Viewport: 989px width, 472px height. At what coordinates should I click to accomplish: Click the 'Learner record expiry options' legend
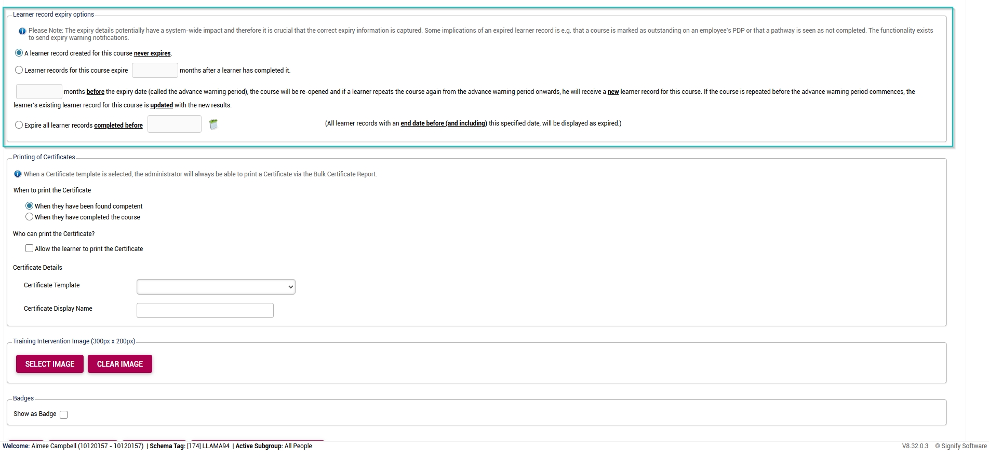(x=54, y=15)
